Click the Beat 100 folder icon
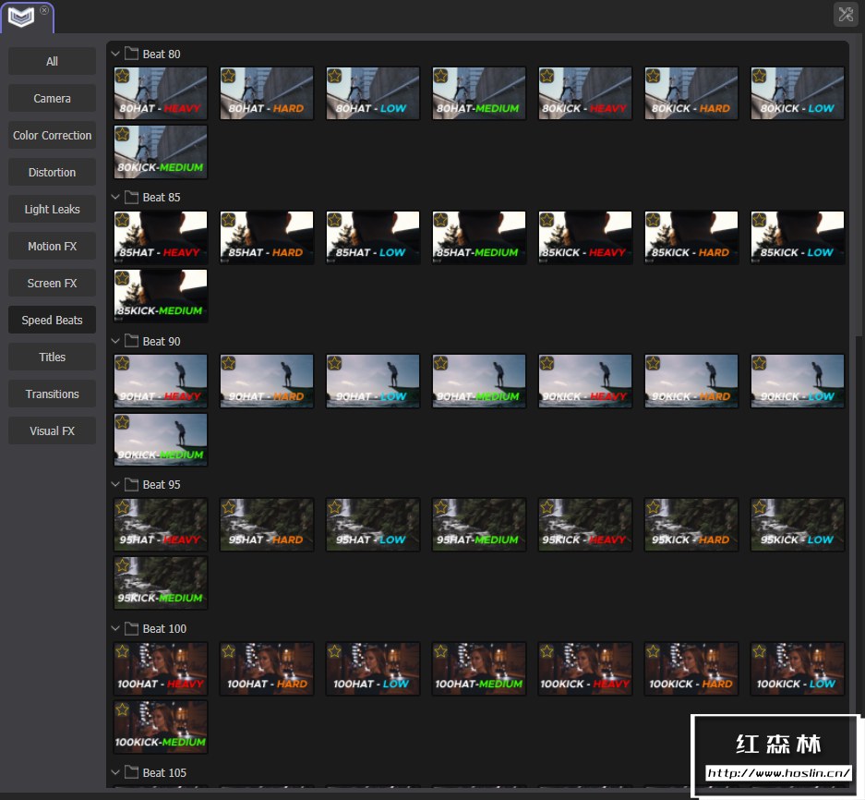 131,628
